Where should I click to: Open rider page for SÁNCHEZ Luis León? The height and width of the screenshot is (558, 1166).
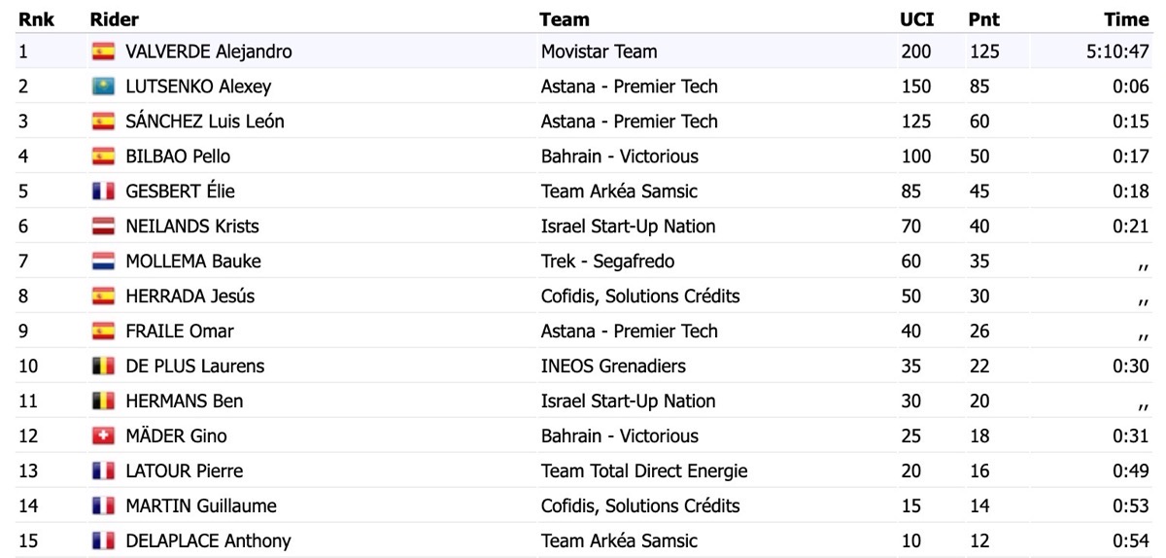click(x=205, y=122)
